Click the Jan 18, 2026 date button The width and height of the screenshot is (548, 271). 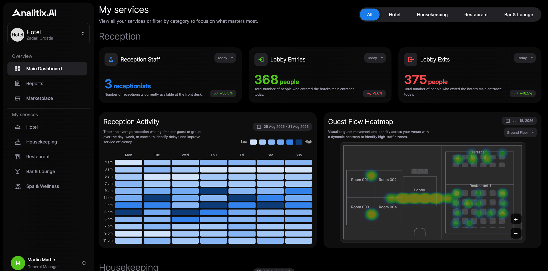[x=519, y=121]
